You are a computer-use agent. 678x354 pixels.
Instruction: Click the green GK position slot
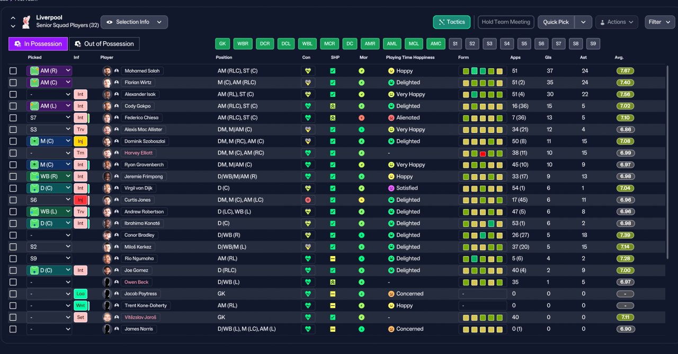point(222,44)
